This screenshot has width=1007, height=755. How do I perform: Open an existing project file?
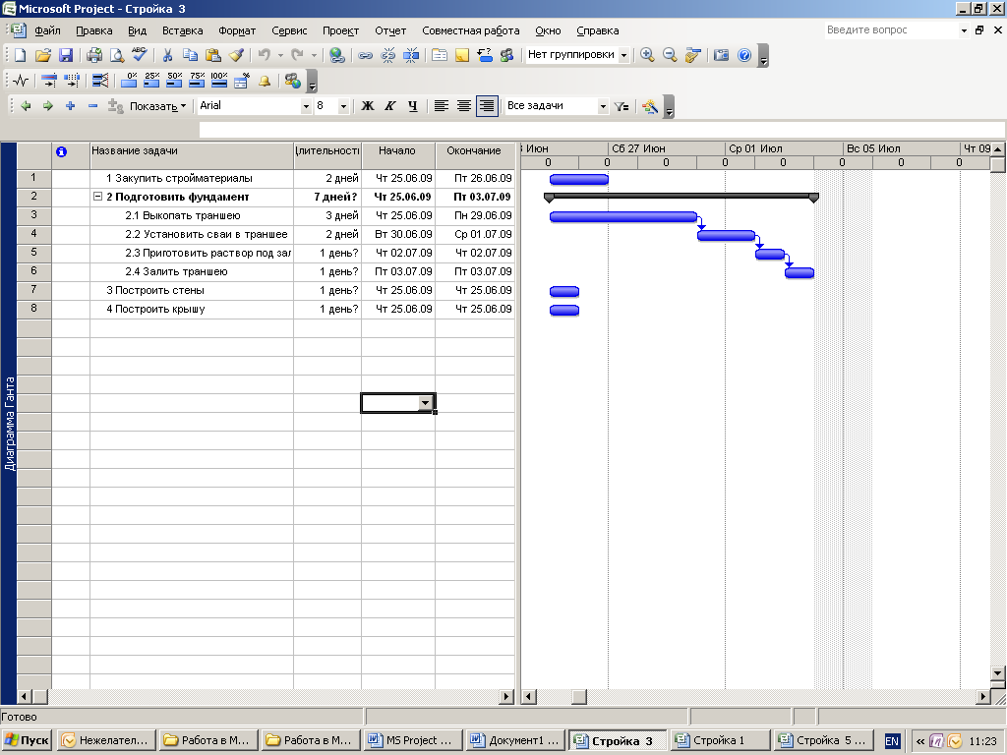point(42,55)
